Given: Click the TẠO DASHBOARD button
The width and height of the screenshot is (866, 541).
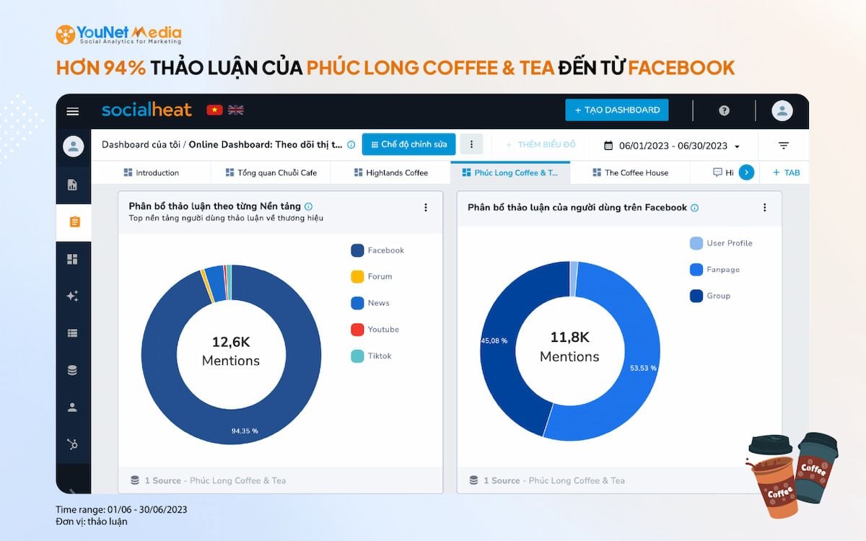Looking at the screenshot, I should point(617,110).
